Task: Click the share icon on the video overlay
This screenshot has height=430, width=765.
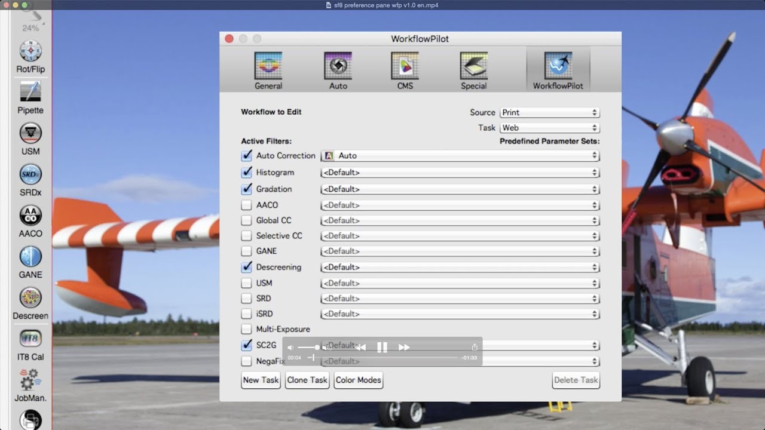Action: tap(475, 347)
